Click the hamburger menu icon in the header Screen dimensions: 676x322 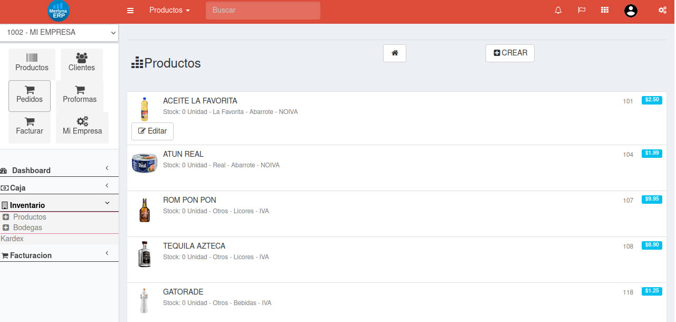pyautogui.click(x=130, y=11)
